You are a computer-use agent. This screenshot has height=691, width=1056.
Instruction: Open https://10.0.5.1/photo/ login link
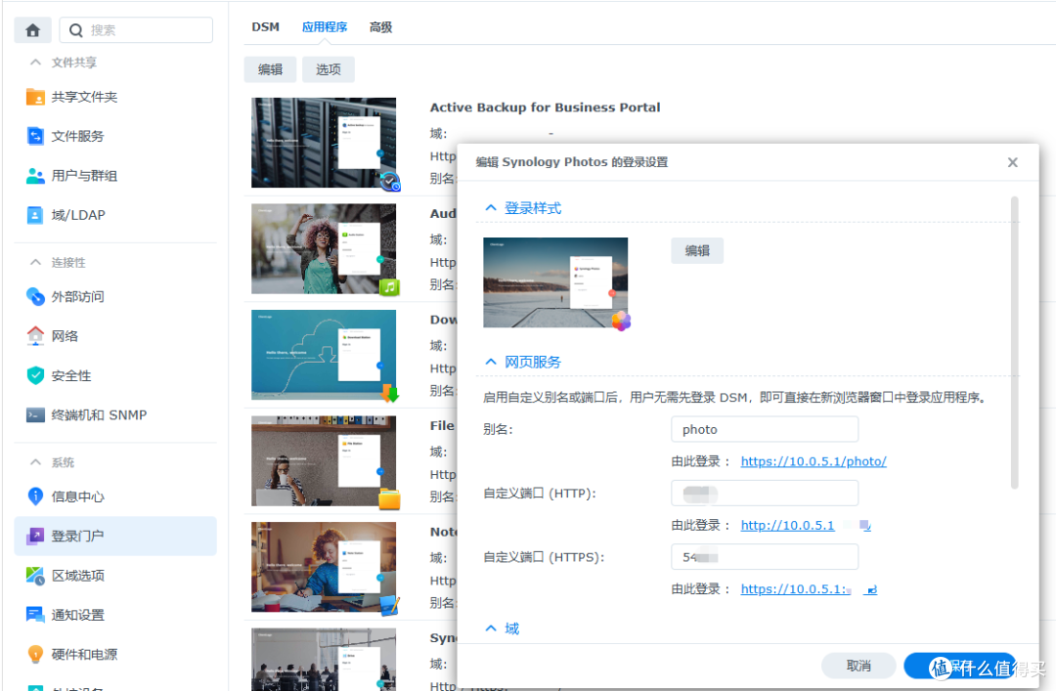point(814,461)
